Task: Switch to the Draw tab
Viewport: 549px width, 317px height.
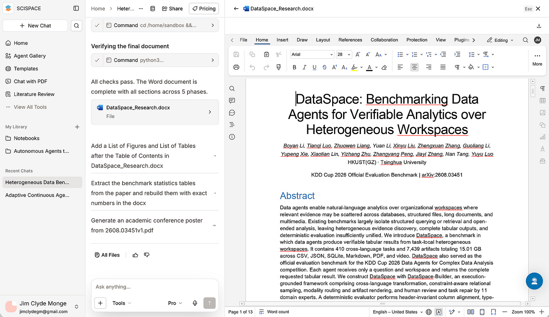Action: [x=302, y=40]
